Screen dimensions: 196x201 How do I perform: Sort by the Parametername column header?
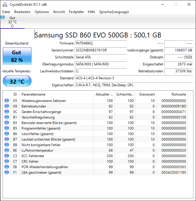(x=57, y=94)
